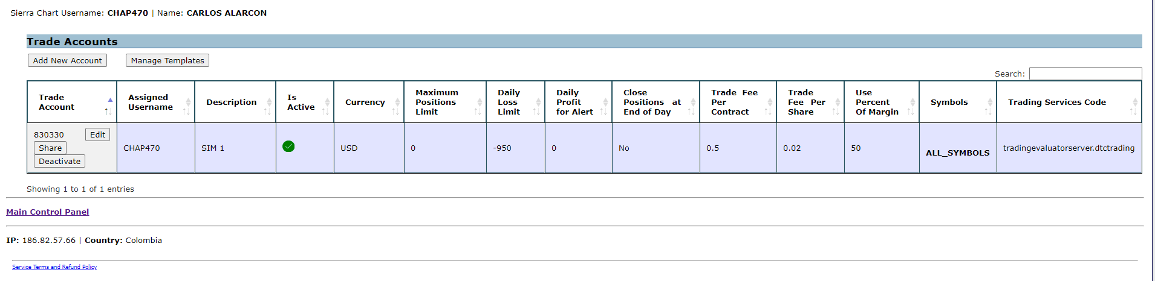Sort by Close Positions at End of Day
This screenshot has height=281, width=1155.
(692, 106)
